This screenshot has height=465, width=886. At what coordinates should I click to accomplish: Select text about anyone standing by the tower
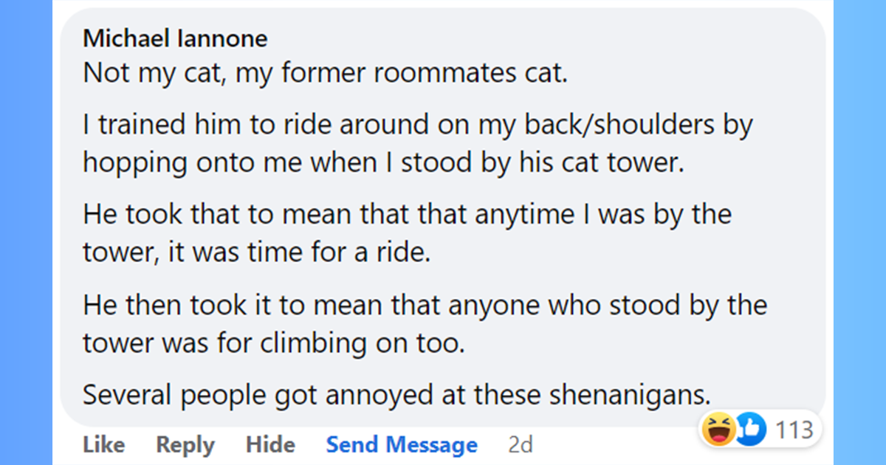point(425,305)
